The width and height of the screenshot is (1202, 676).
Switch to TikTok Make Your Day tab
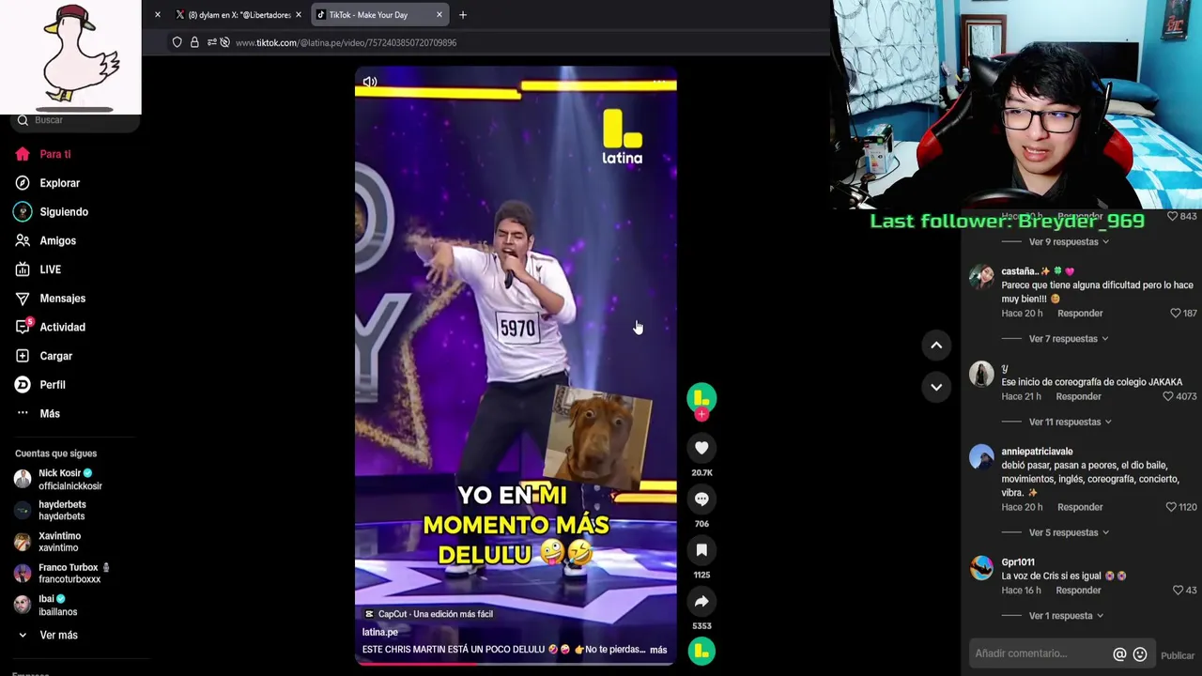379,15
